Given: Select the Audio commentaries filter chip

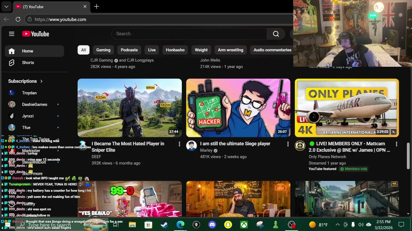Looking at the screenshot, I should tap(272, 50).
